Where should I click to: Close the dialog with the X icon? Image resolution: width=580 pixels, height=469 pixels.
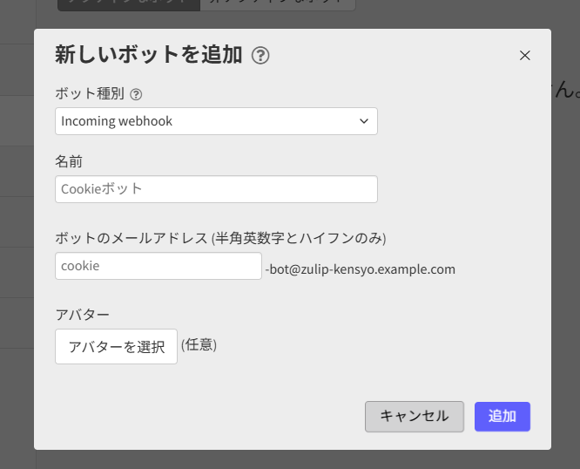524,56
